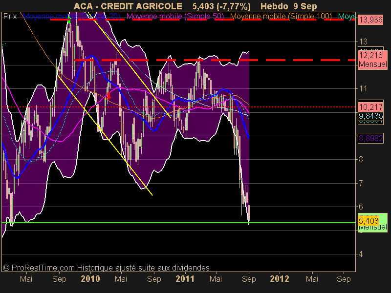This screenshot has width=391, height=293.
Task: Click the green marker at the chart peak
Action: click(x=69, y=21)
